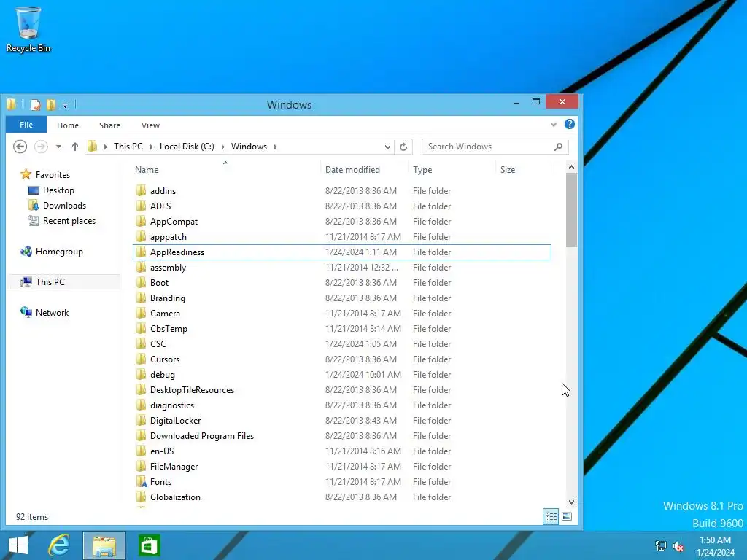Expand the ribbon with chevron arrow

(554, 124)
